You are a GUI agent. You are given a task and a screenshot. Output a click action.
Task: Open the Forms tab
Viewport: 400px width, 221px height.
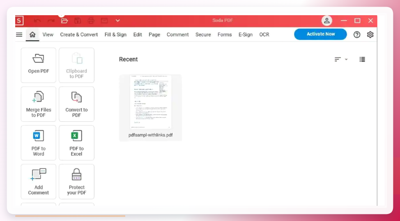tap(225, 35)
